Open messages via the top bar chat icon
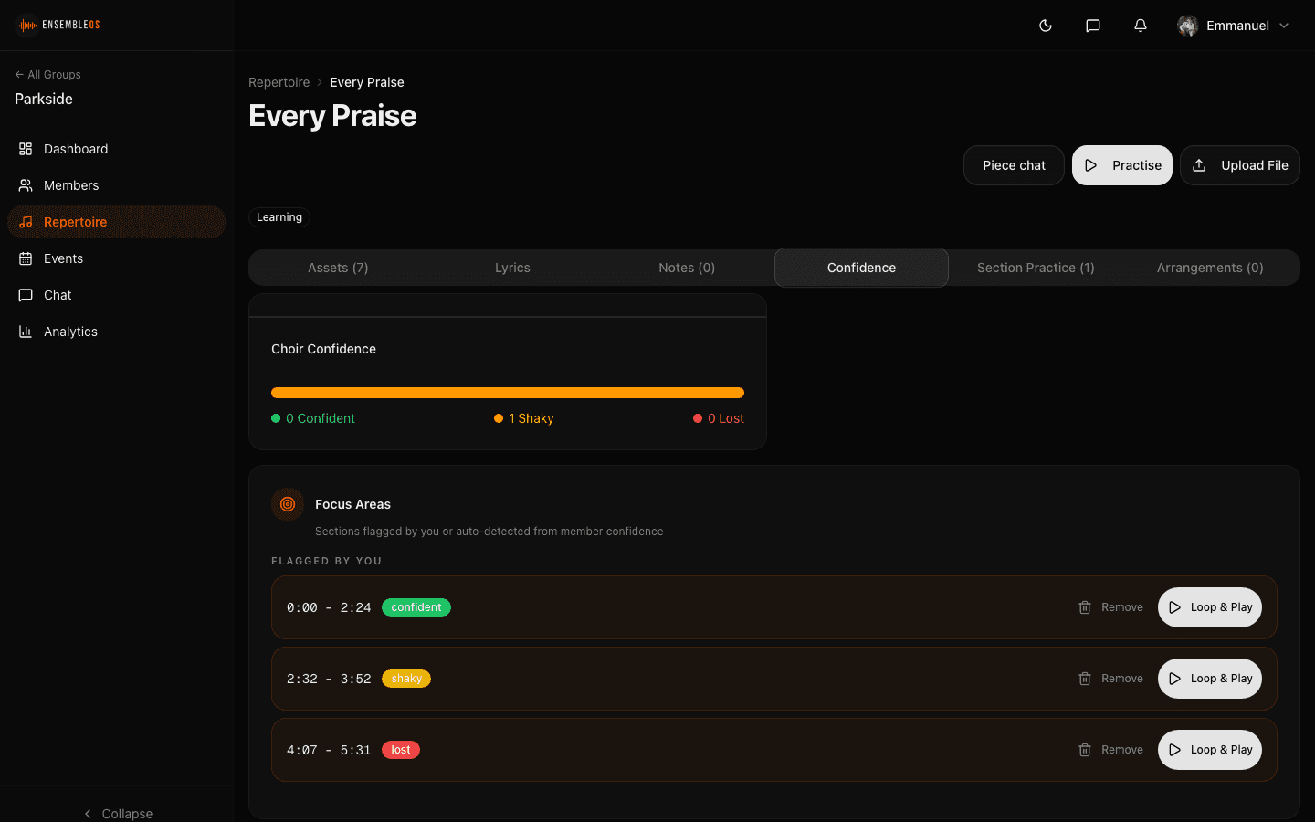This screenshot has width=1315, height=822. click(1092, 26)
